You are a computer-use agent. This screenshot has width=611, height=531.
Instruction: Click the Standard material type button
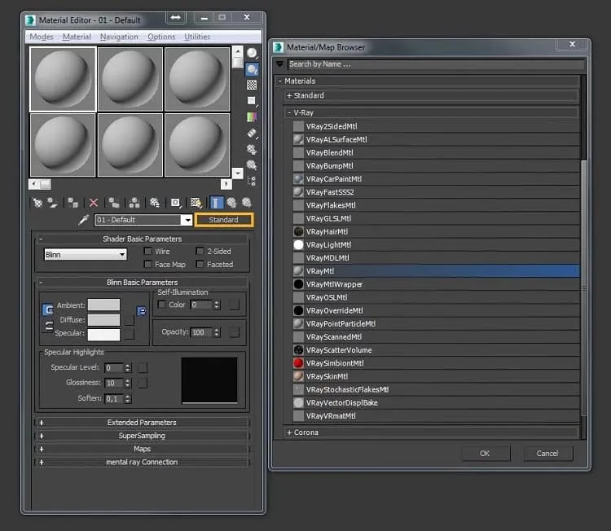point(224,220)
